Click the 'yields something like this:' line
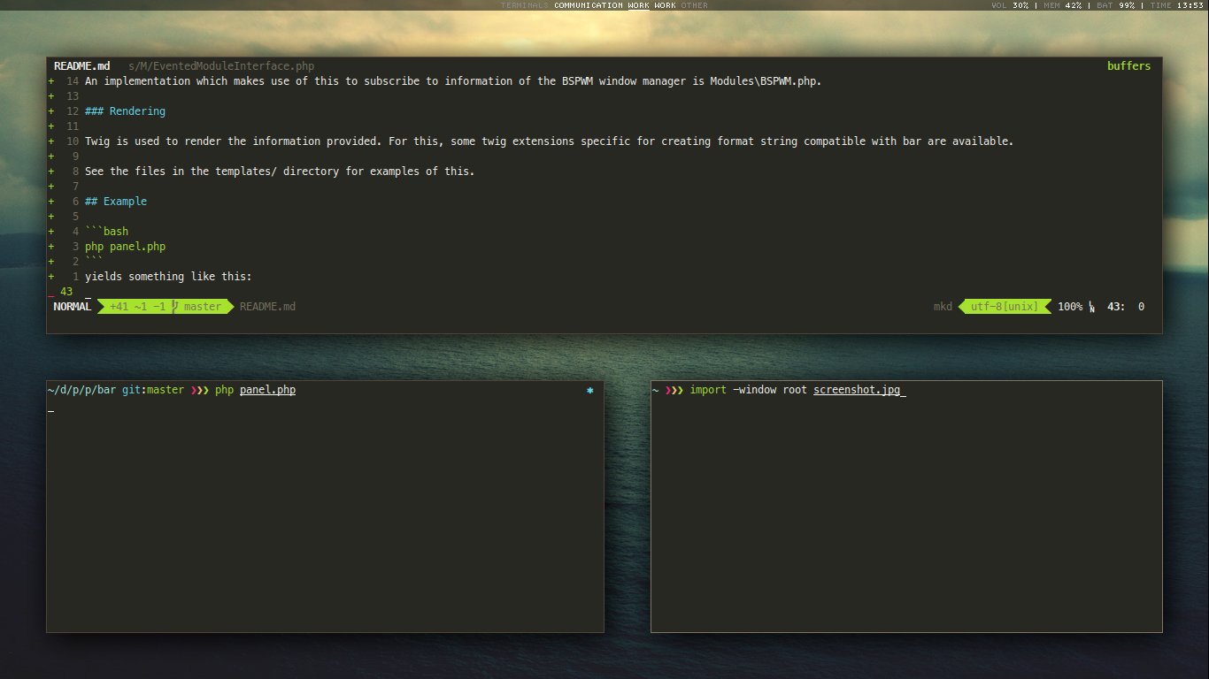 pos(168,277)
